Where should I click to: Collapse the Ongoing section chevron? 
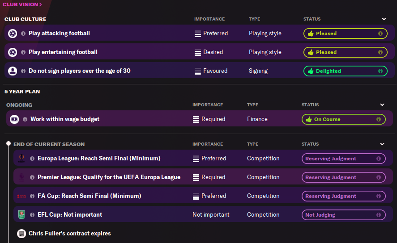click(x=382, y=105)
